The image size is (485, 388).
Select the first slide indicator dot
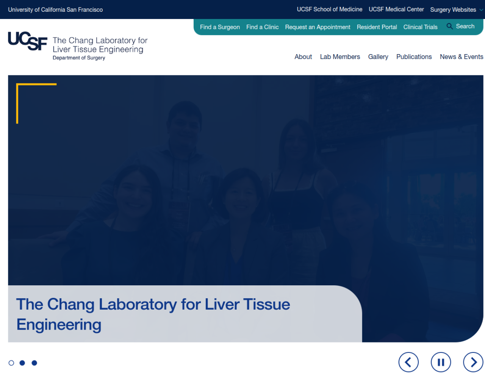tap(11, 363)
